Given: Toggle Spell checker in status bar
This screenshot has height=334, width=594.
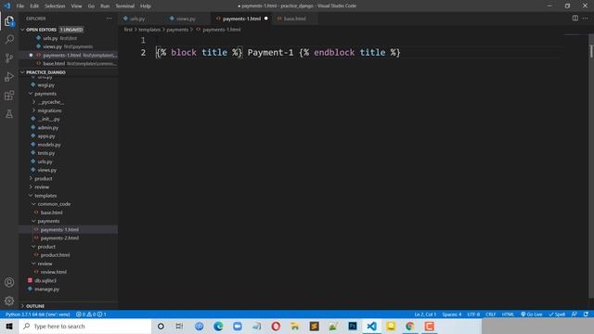Looking at the screenshot, I should coord(557,315).
